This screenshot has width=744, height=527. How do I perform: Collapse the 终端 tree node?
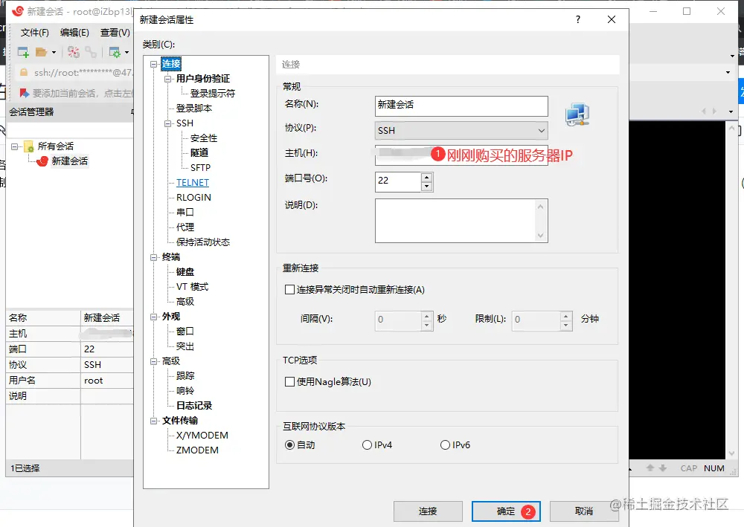[153, 257]
